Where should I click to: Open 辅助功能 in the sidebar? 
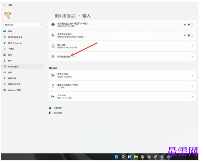click(x=23, y=78)
